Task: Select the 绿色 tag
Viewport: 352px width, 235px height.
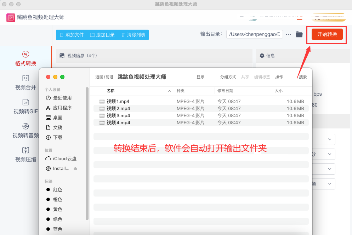Action: coord(54,219)
